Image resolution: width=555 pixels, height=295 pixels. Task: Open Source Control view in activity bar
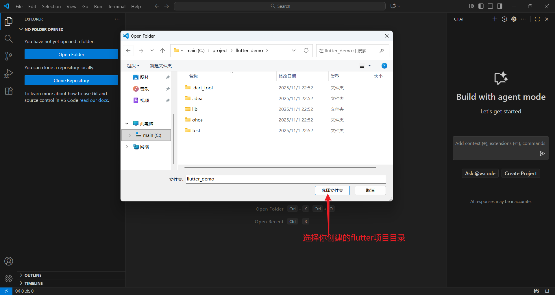click(9, 56)
